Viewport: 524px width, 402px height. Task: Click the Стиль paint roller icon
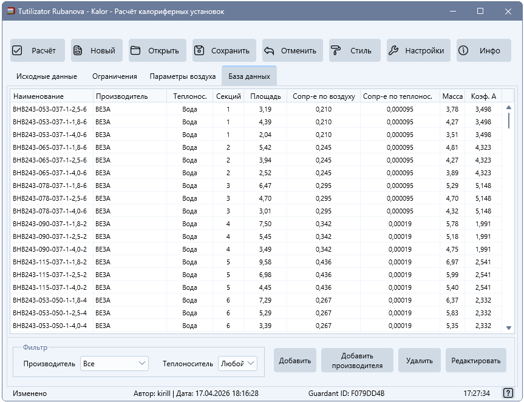click(336, 50)
